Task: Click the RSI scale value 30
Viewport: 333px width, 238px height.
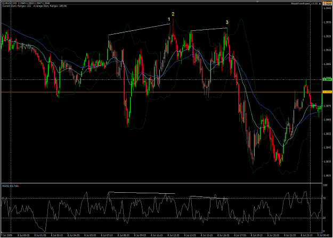Action: [x=324, y=218]
